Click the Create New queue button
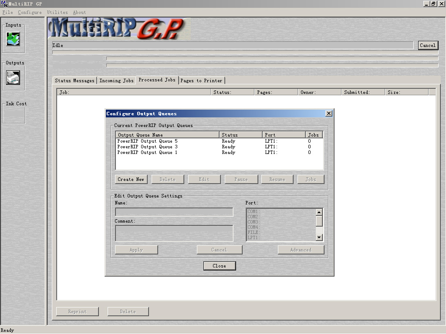Image resolution: width=446 pixels, height=334 pixels. click(131, 179)
